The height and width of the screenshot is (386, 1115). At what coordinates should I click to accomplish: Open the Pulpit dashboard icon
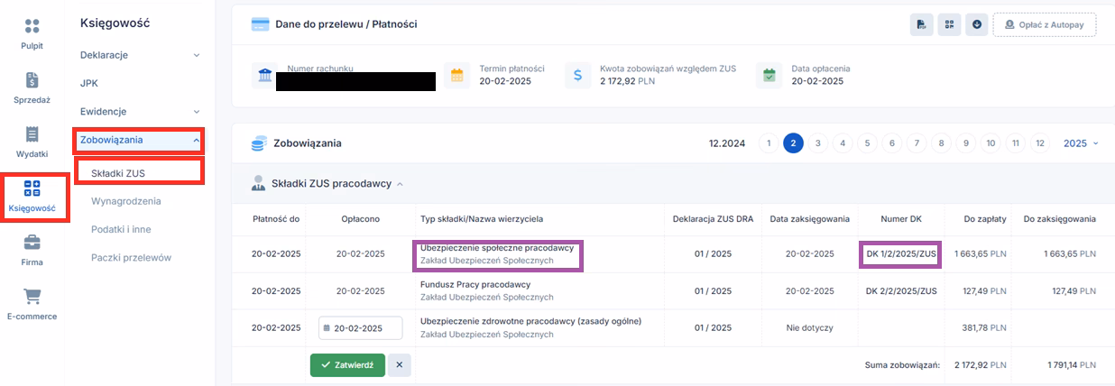32,26
